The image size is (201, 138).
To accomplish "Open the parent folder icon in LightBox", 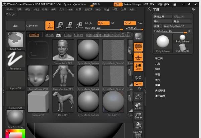I will (38, 50).
